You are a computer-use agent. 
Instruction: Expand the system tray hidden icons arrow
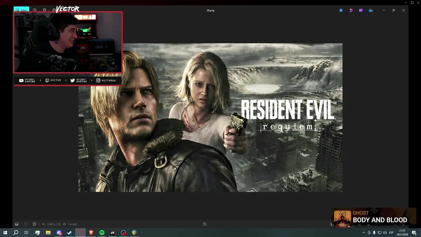click(x=363, y=233)
